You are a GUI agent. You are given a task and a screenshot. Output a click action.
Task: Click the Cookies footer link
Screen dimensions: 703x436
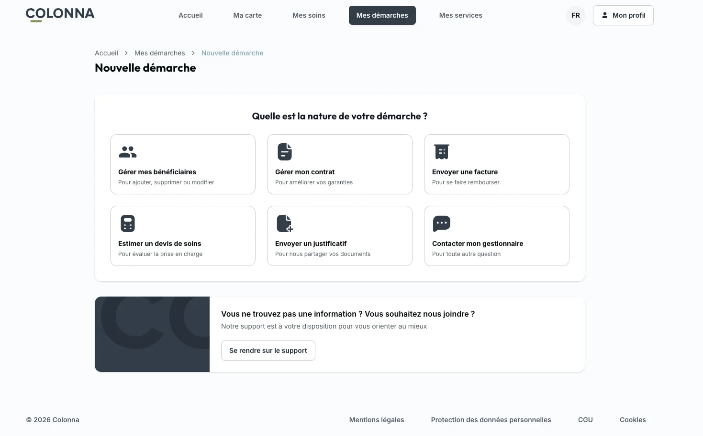(633, 420)
